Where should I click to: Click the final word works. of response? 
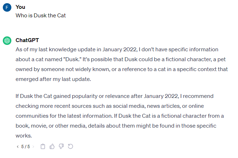click(x=24, y=136)
